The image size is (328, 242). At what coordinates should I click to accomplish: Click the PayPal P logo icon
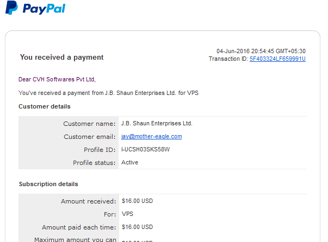point(11,8)
